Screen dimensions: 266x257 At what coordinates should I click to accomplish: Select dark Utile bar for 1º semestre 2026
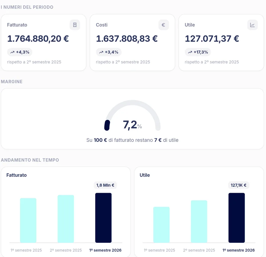pyautogui.click(x=237, y=218)
